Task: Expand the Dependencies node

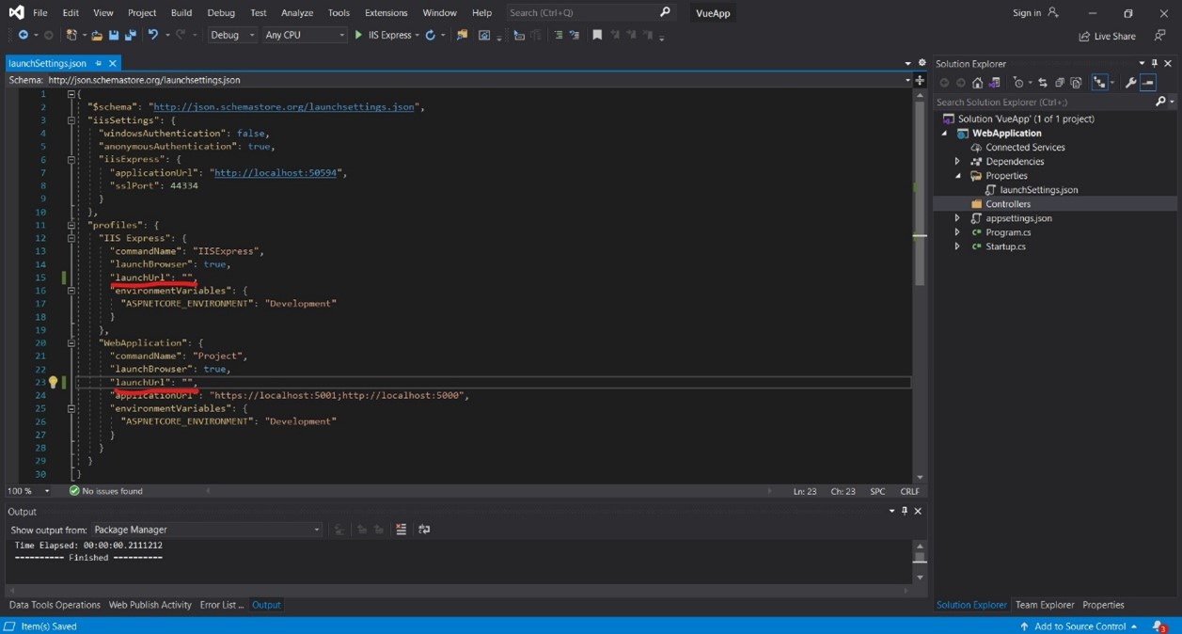Action: click(957, 162)
